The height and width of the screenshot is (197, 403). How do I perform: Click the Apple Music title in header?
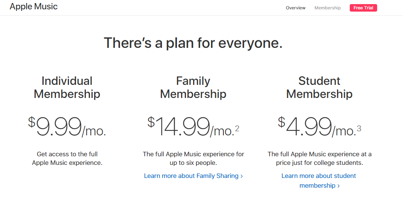click(34, 7)
